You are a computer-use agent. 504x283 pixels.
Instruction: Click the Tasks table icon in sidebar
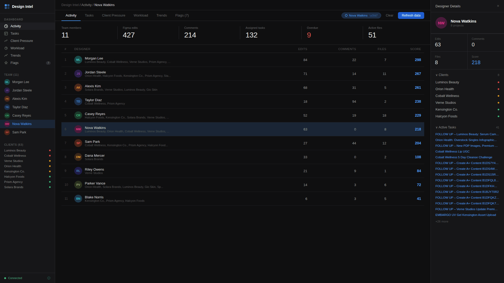pos(6,34)
